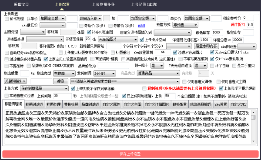Uncheck 过滤不符合图片
Viewport: 261px width, 160px height.
(x=175, y=53)
